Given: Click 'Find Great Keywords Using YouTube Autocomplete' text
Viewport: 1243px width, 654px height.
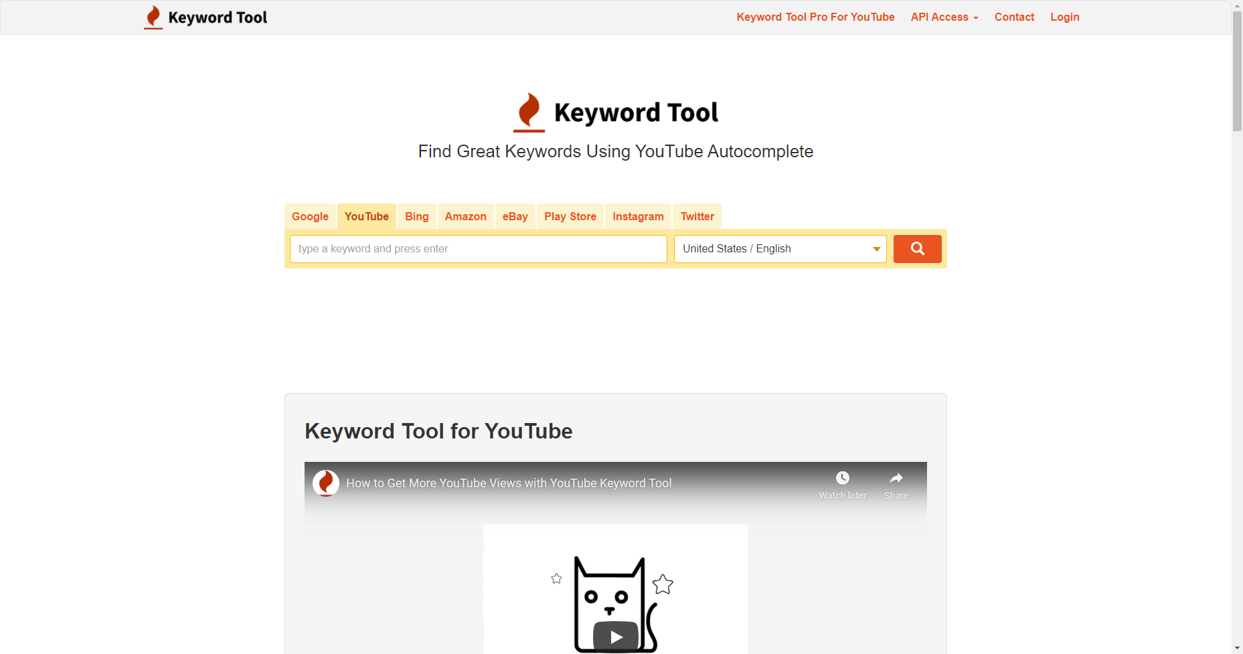Looking at the screenshot, I should pyautogui.click(x=616, y=151).
